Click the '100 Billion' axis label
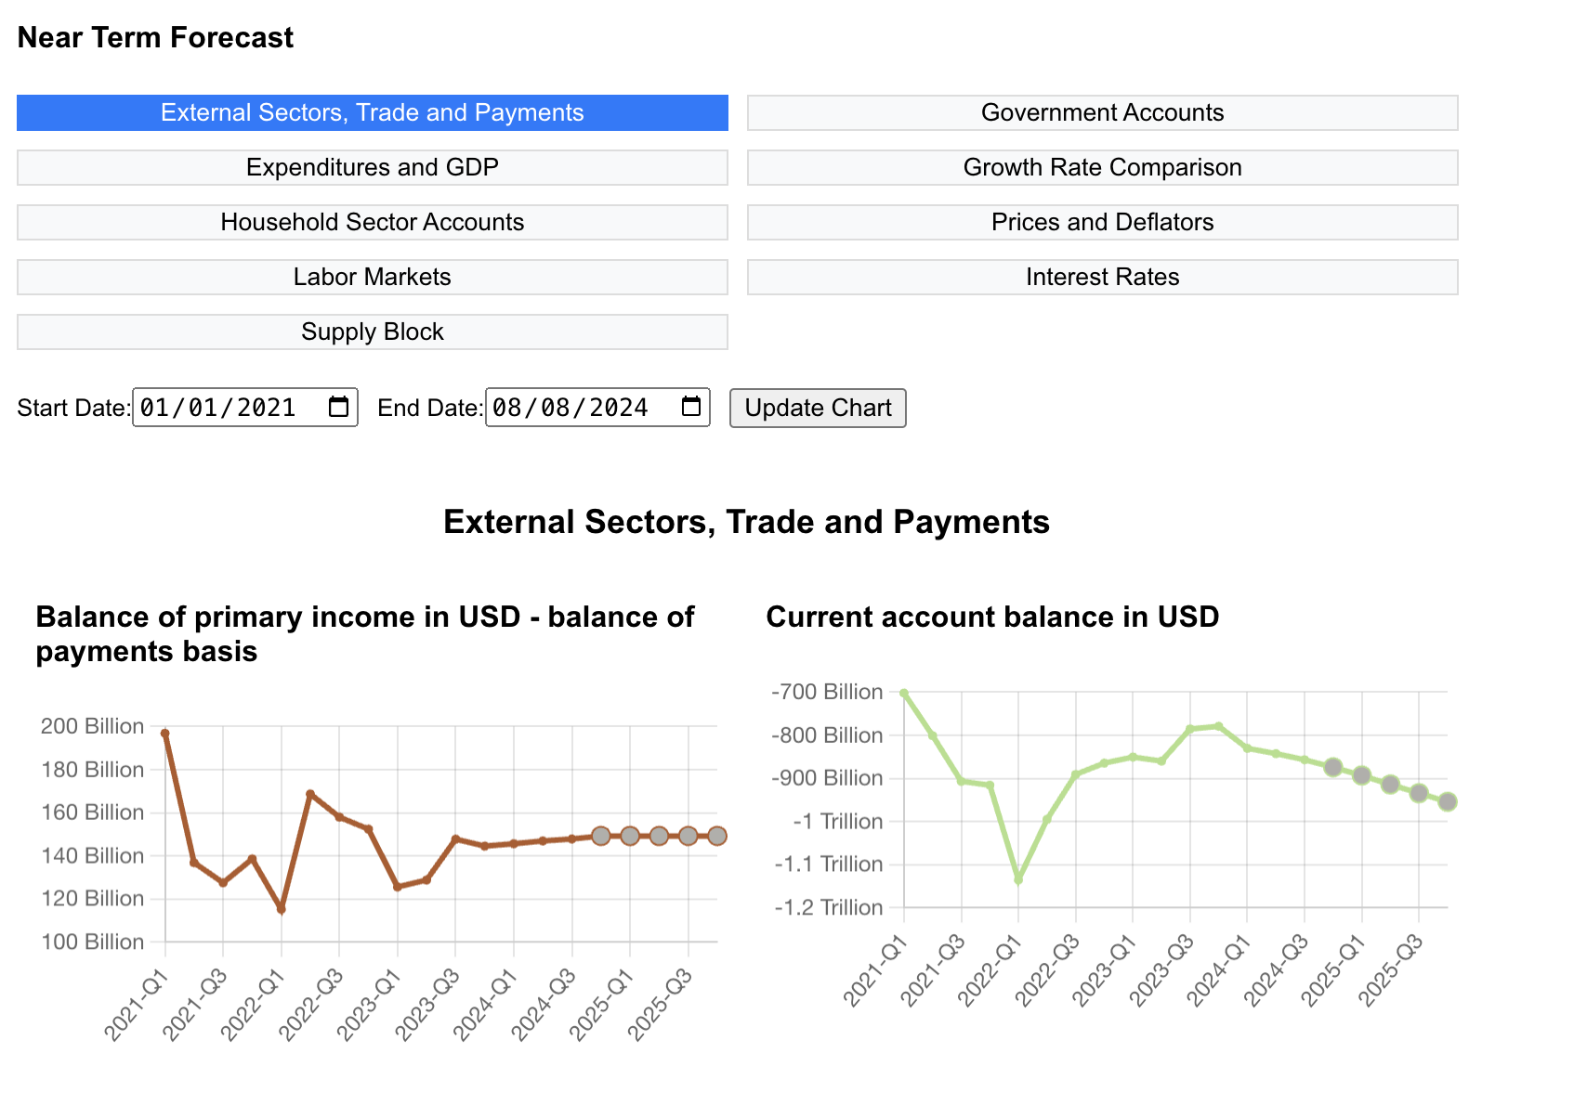The width and height of the screenshot is (1587, 1118). tap(93, 942)
